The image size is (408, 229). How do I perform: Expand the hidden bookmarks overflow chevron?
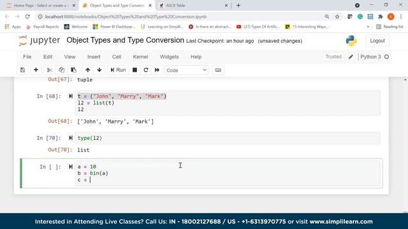point(368,27)
